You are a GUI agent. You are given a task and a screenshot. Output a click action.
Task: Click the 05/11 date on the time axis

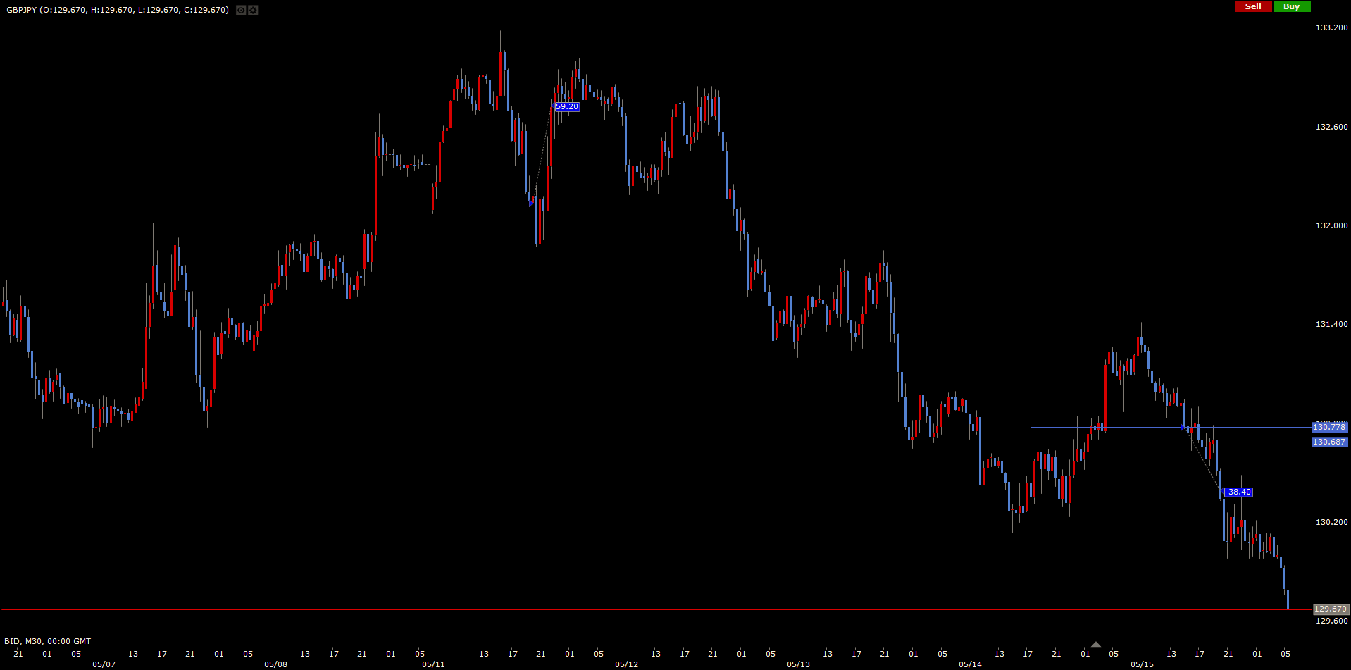[433, 664]
